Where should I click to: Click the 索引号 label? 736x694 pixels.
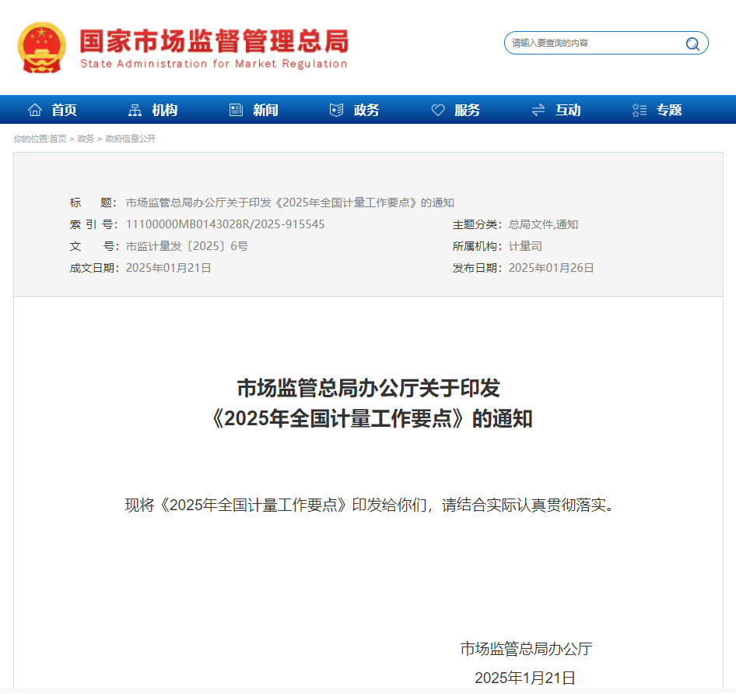(x=93, y=224)
